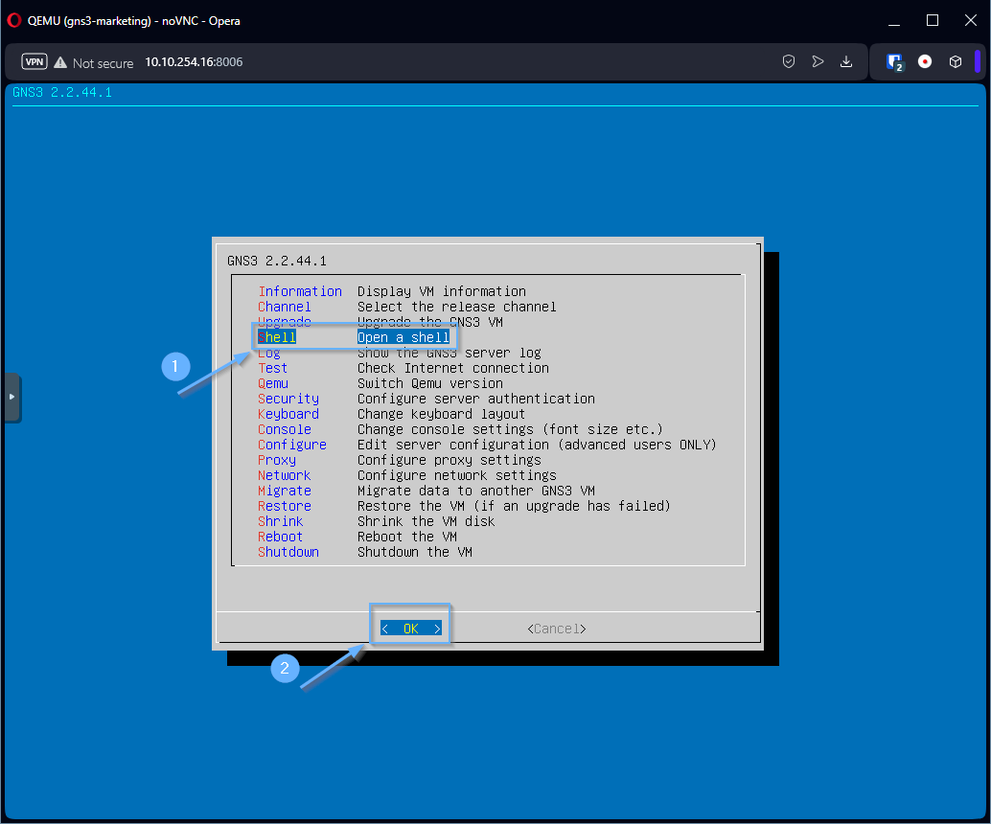Screen dimensions: 991x824
Task: Maximize the Opera browser window
Action: [x=932, y=20]
